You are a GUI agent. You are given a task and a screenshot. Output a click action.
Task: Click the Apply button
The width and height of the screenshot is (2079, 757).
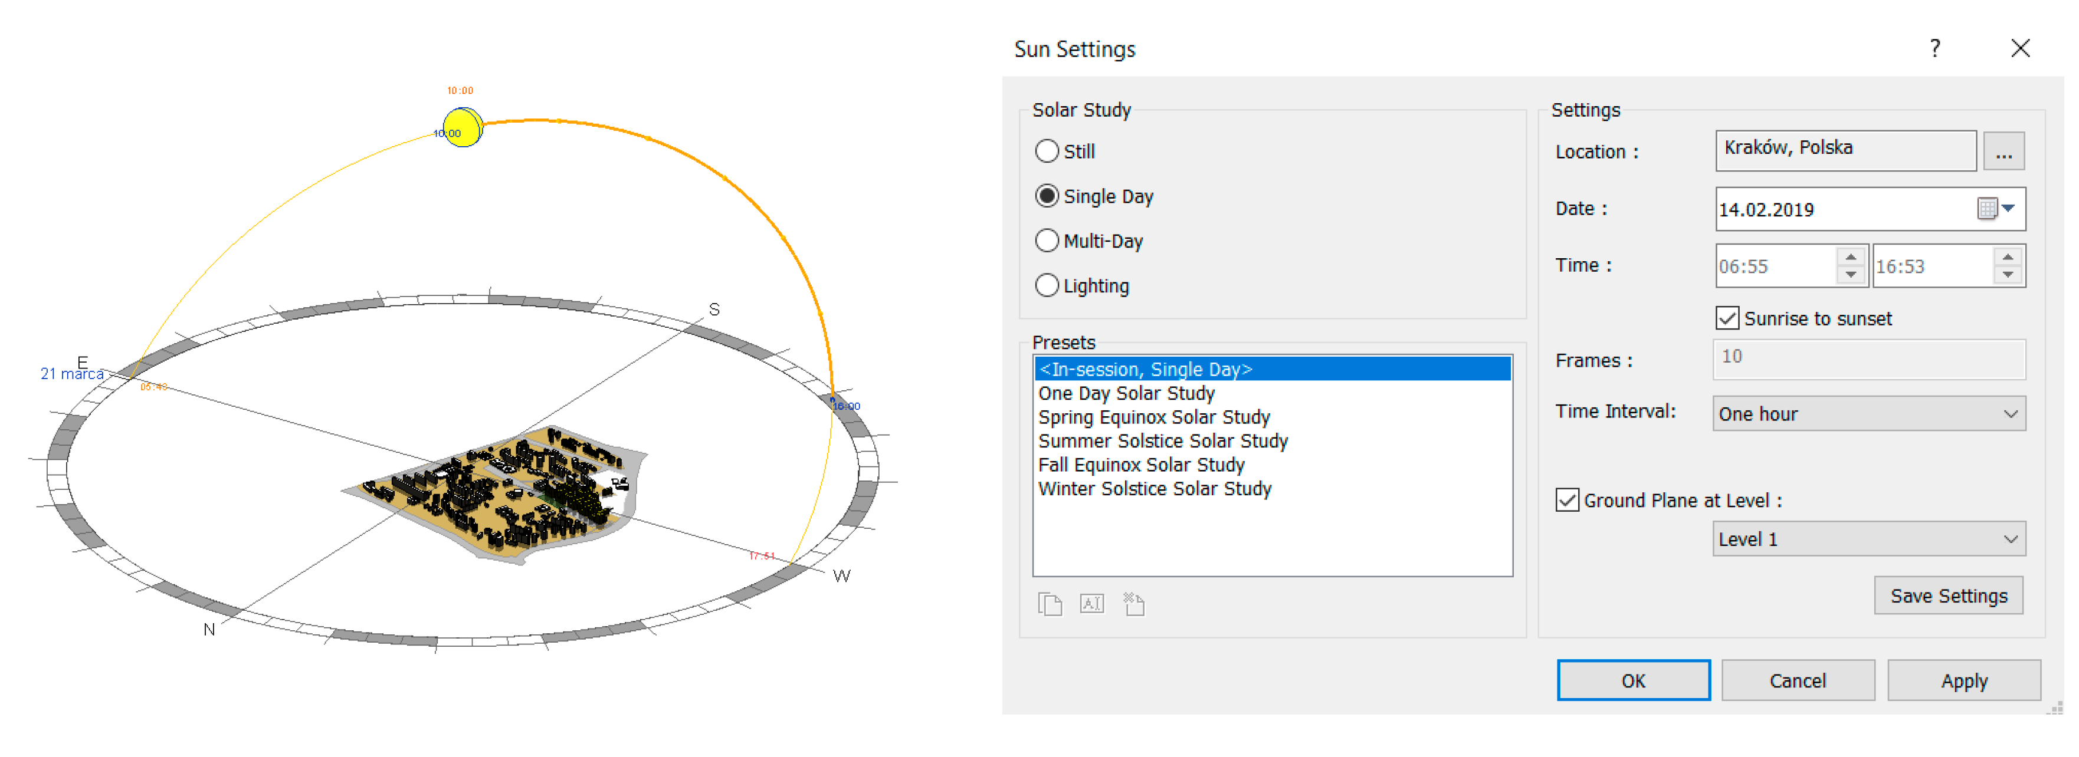click(1963, 680)
